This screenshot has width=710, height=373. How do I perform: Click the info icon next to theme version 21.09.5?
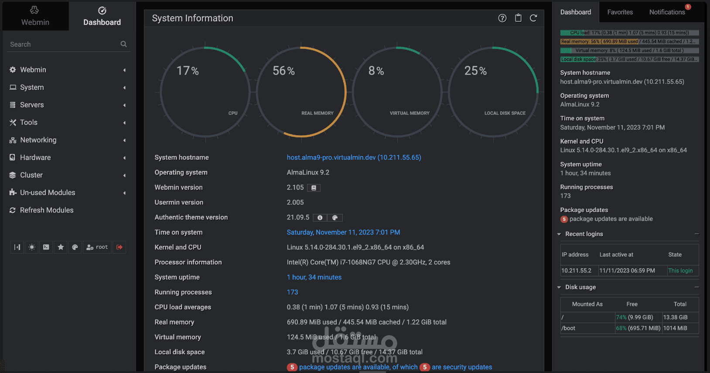320,218
